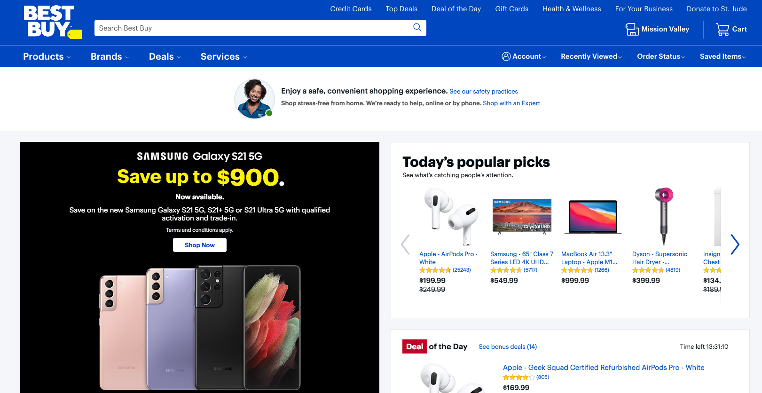This screenshot has height=393, width=762.
Task: Open the Saved Items dropdown
Action: (x=723, y=56)
